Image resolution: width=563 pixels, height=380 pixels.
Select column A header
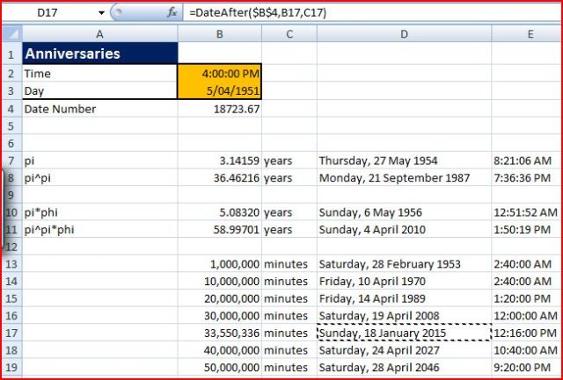tap(99, 33)
